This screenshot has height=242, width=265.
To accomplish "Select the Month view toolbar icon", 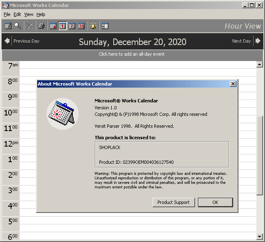I will 81,26.
